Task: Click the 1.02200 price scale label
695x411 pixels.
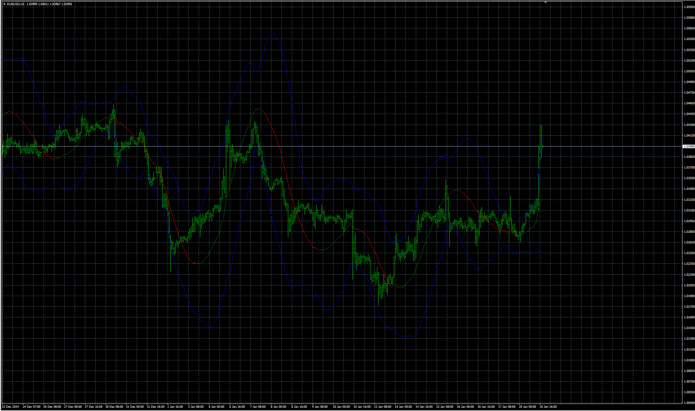Action: 689,275
